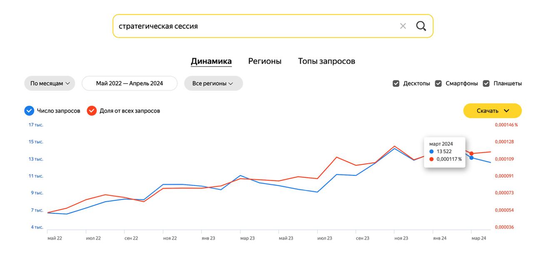
Task: Switch to the 'Регионы' tab
Action: (265, 61)
